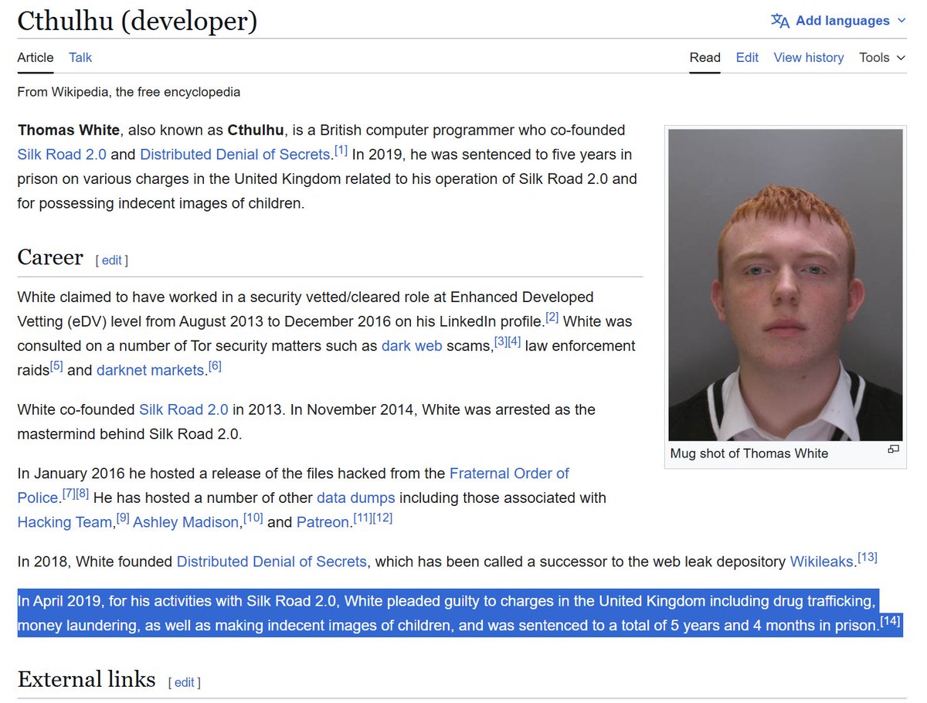Open the data dumps link
The height and width of the screenshot is (703, 927).
(356, 498)
